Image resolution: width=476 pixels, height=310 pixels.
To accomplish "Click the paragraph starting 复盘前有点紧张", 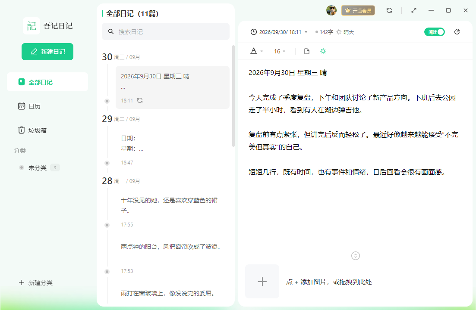I will point(353,141).
